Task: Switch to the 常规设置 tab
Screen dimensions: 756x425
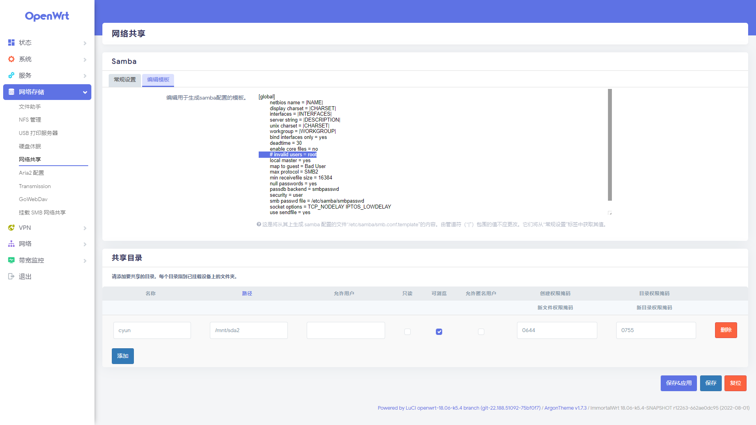Action: click(x=125, y=80)
